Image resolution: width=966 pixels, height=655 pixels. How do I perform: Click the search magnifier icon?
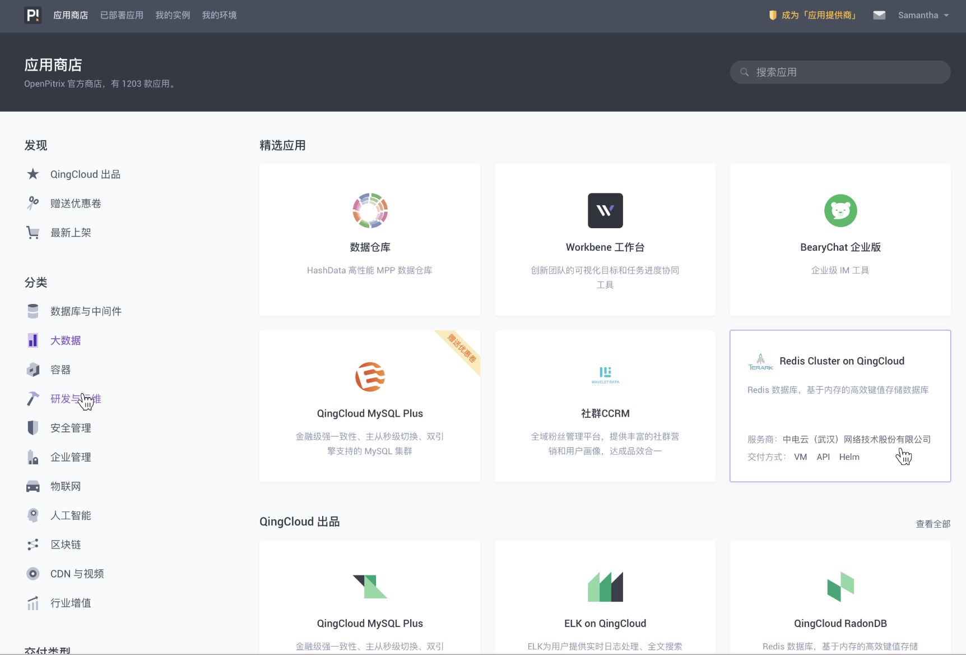click(745, 72)
